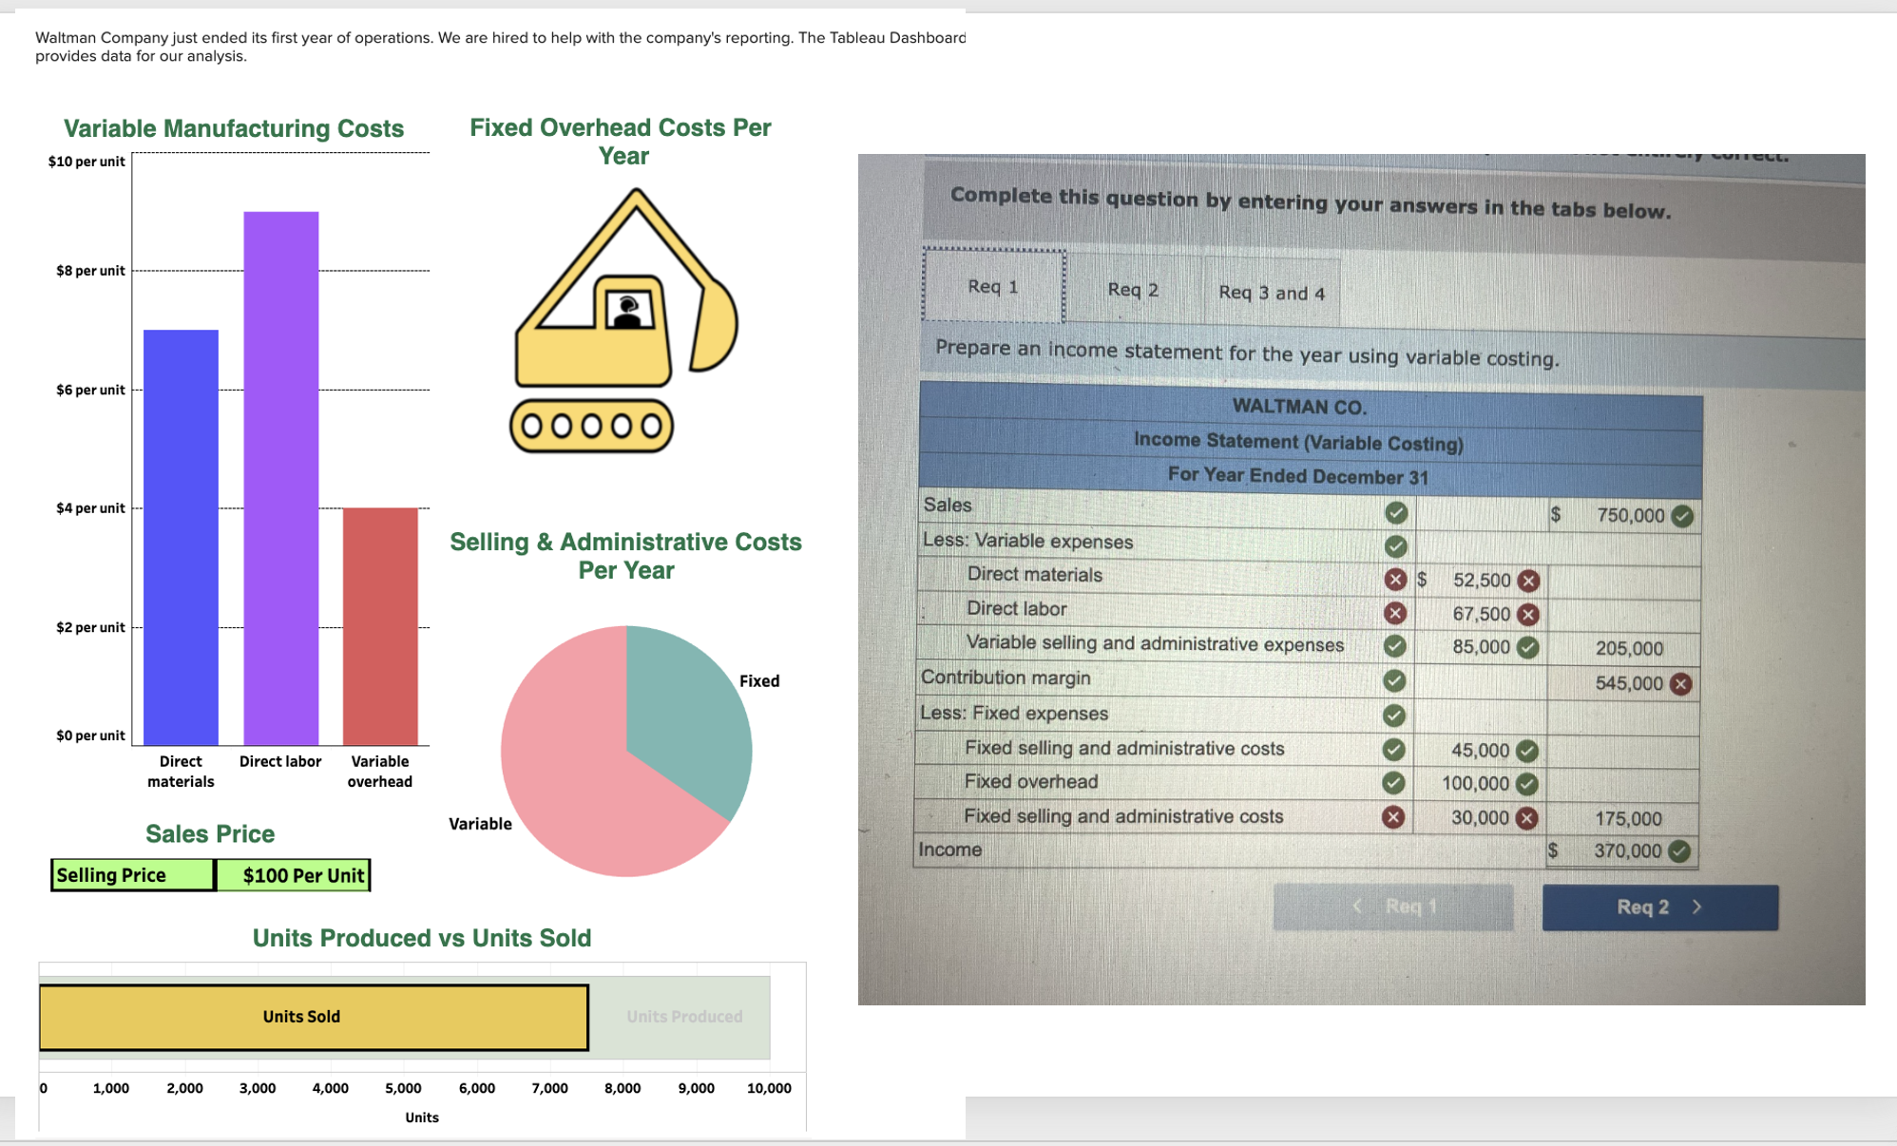1897x1146 pixels.
Task: Click the 205,000 total variable expenses
Action: pyautogui.click(x=1629, y=649)
